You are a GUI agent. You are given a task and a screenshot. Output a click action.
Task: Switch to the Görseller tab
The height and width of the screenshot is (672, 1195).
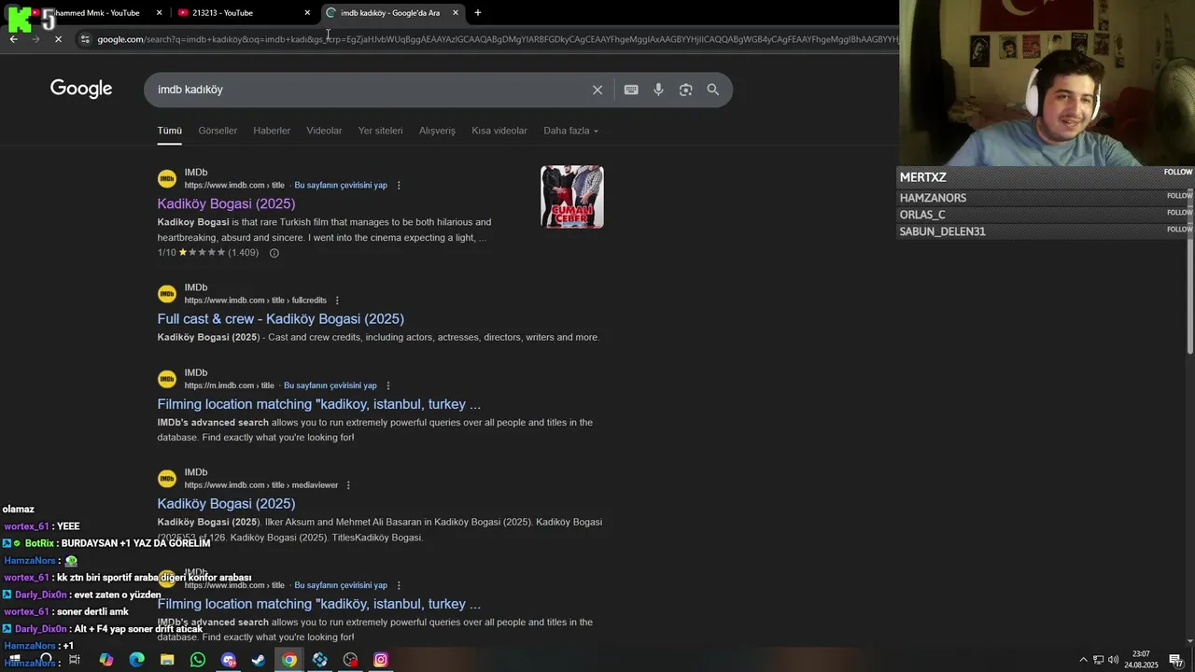(218, 131)
